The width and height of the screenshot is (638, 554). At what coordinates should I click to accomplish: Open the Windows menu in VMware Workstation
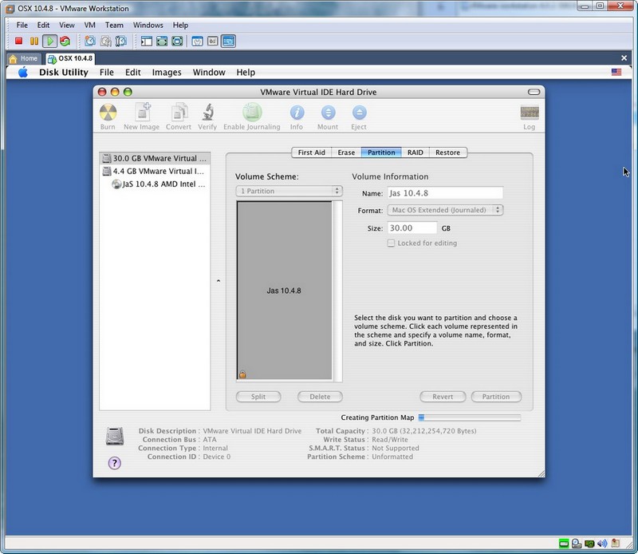[148, 25]
